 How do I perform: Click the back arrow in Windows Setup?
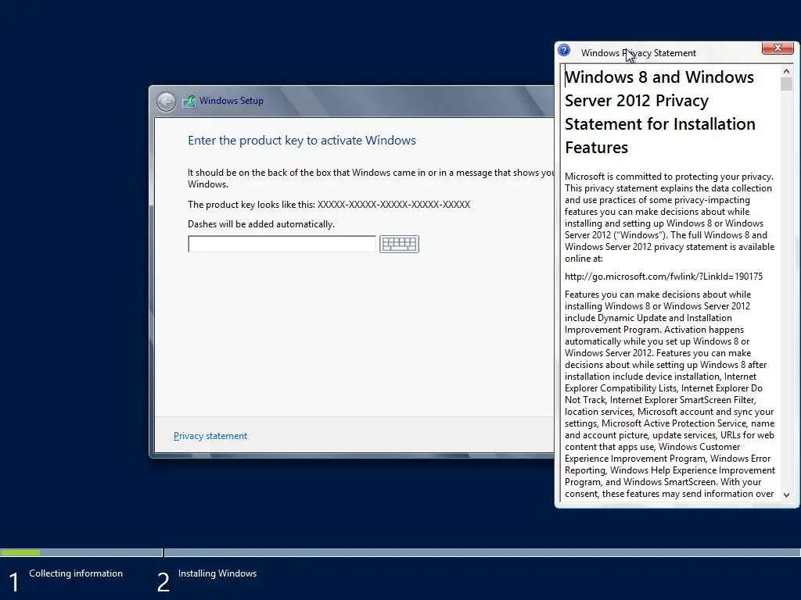click(166, 102)
